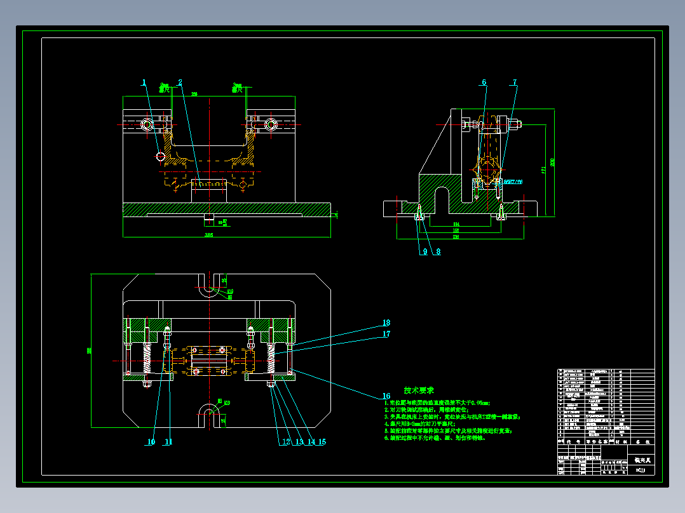Click part balloon number 1

coord(144,82)
